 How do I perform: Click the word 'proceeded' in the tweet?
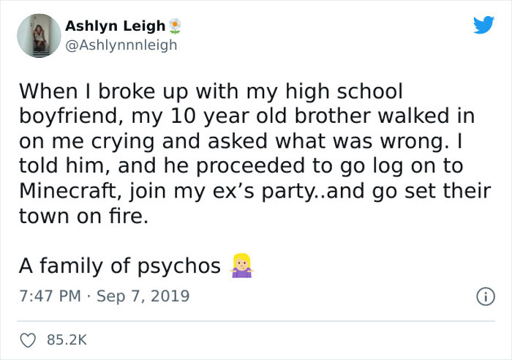click(250, 166)
